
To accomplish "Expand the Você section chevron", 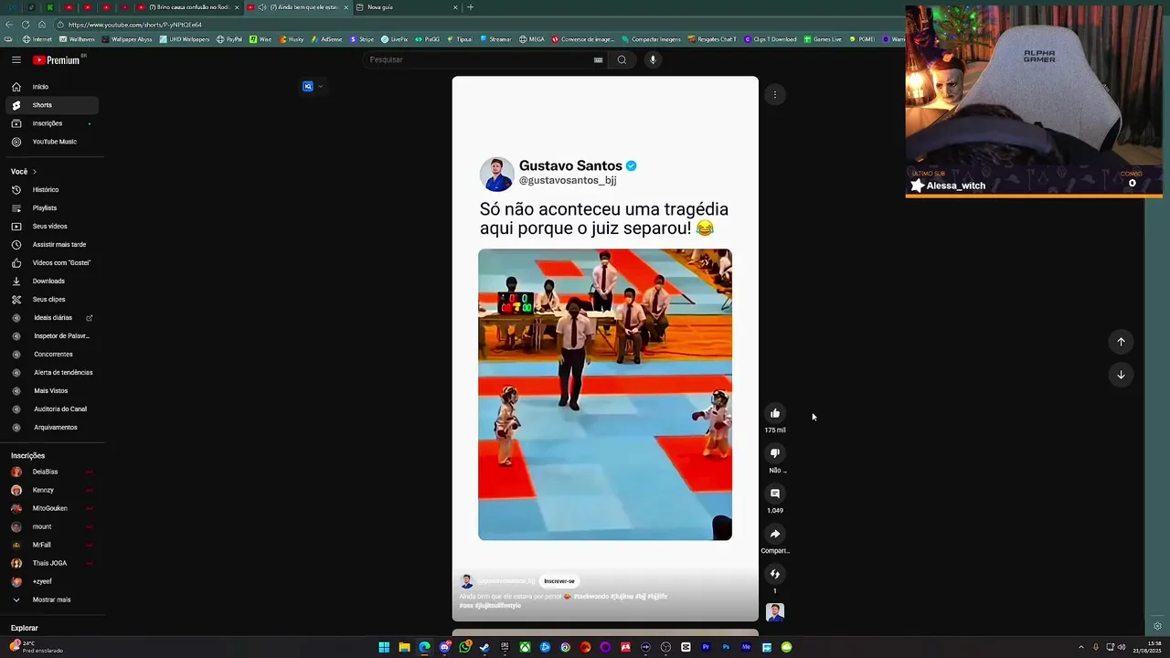I will click(x=35, y=172).
